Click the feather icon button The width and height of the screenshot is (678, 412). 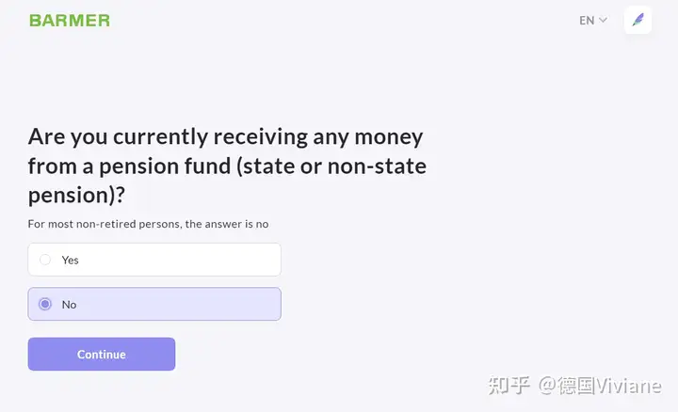[x=638, y=20]
